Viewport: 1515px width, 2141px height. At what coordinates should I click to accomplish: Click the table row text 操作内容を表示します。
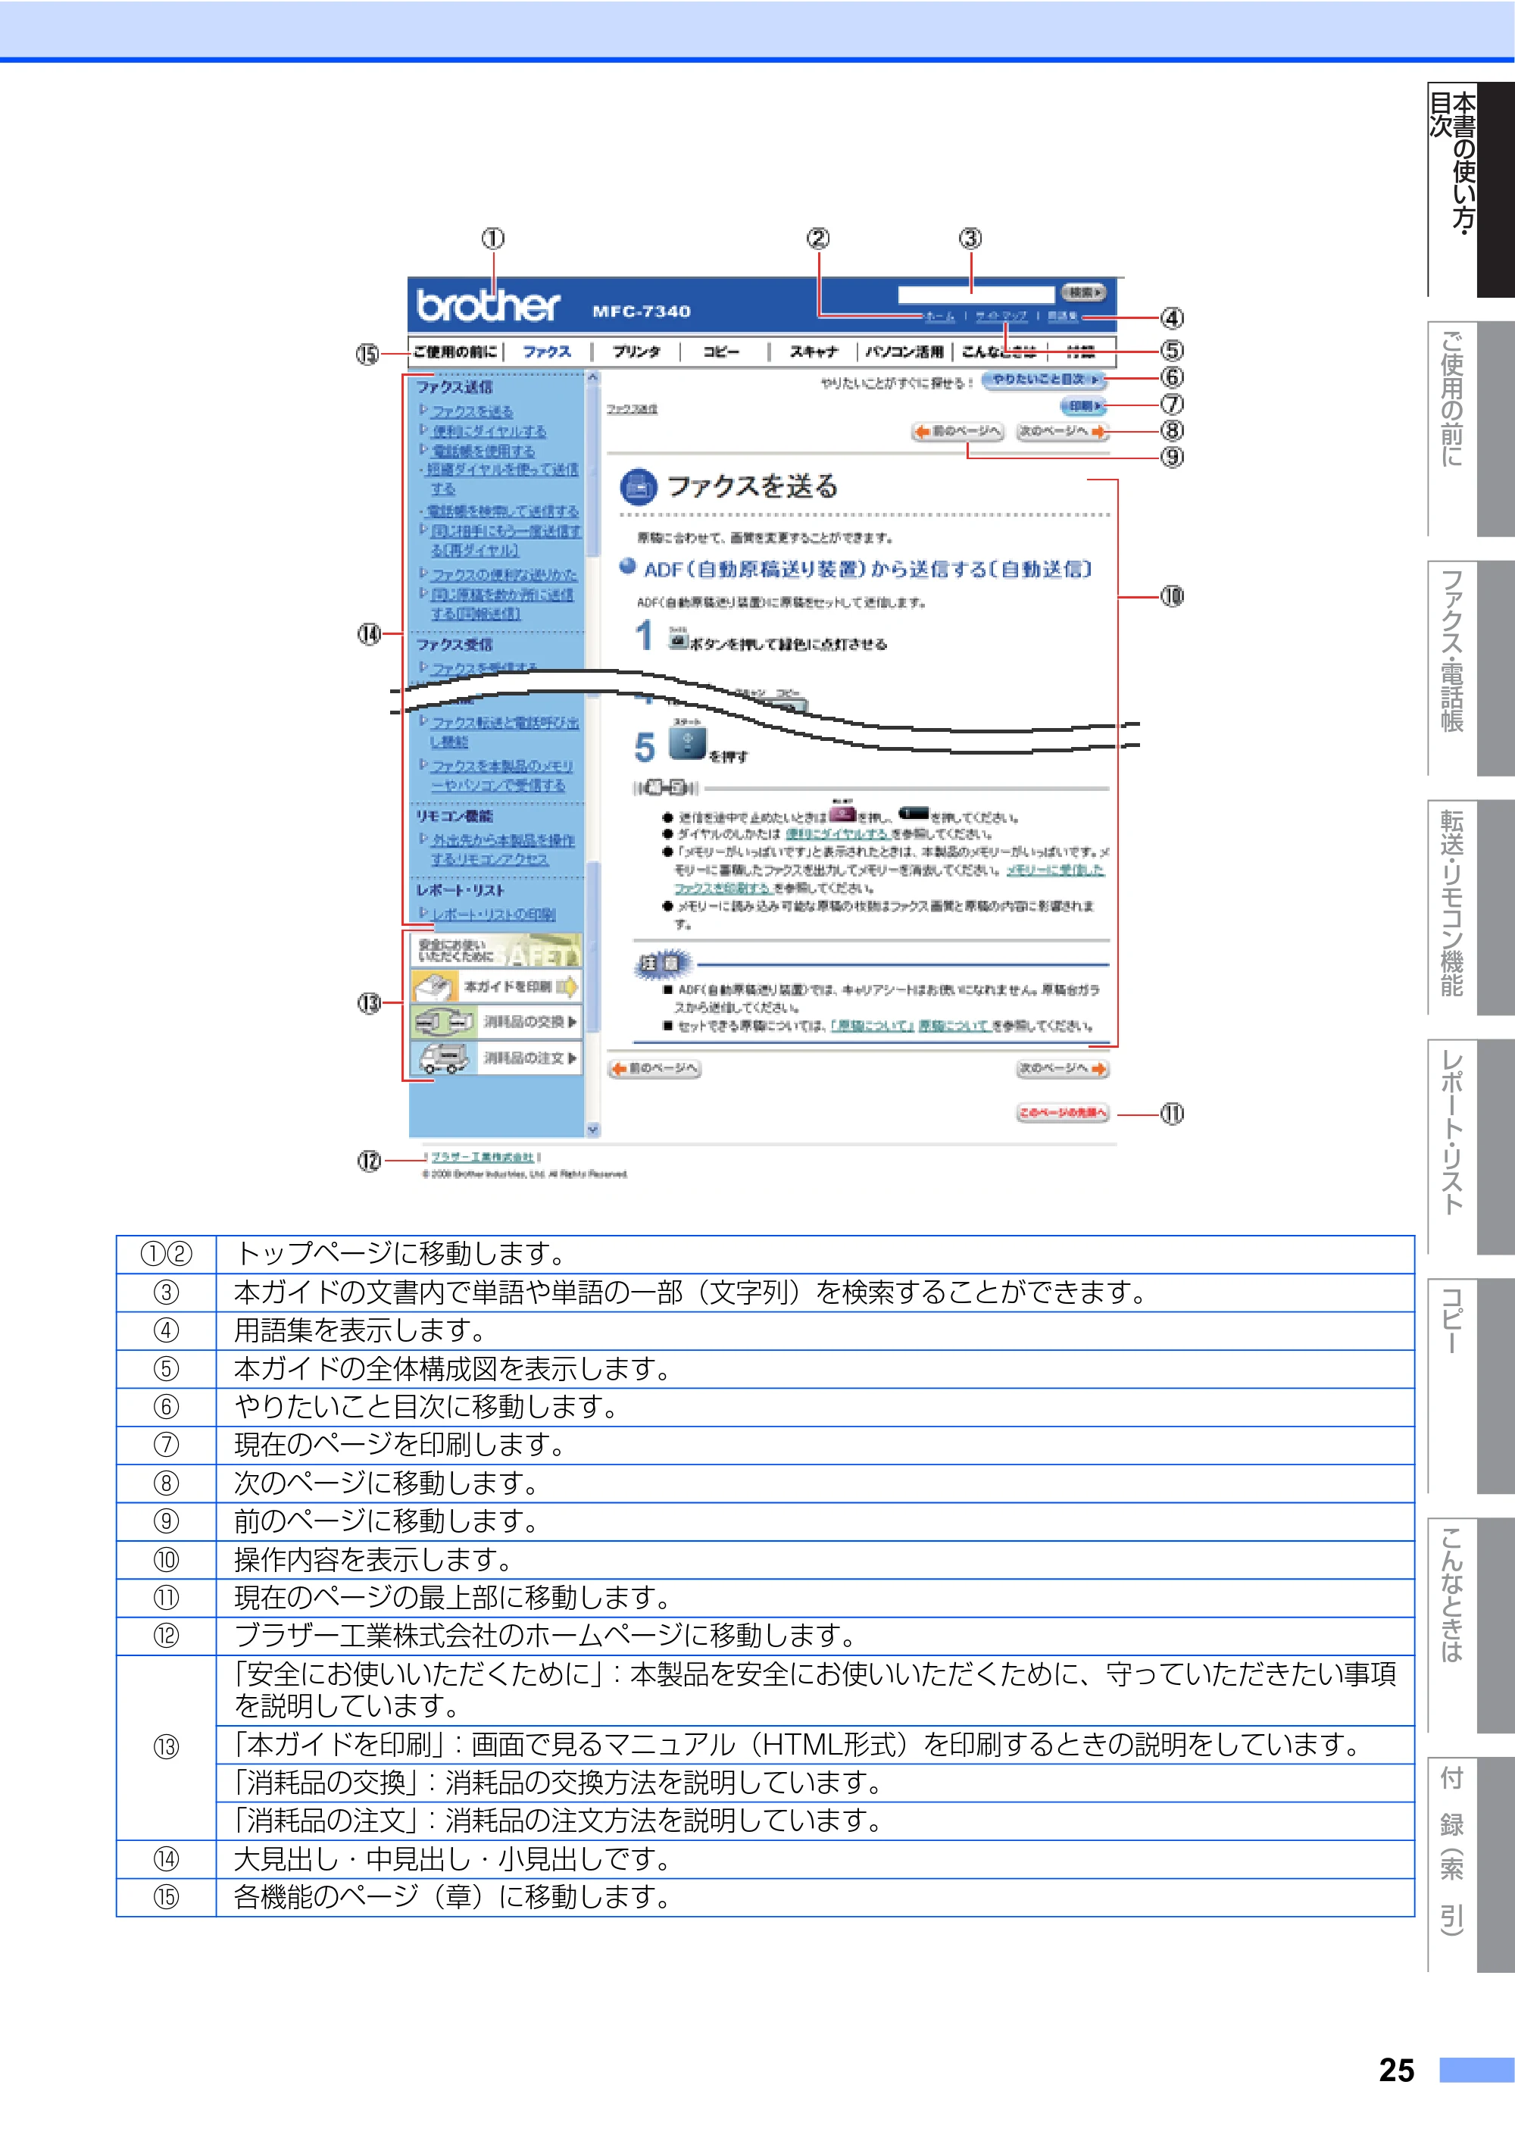(373, 1559)
